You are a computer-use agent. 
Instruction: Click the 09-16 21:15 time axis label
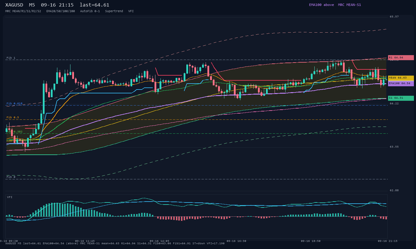[387, 241]
